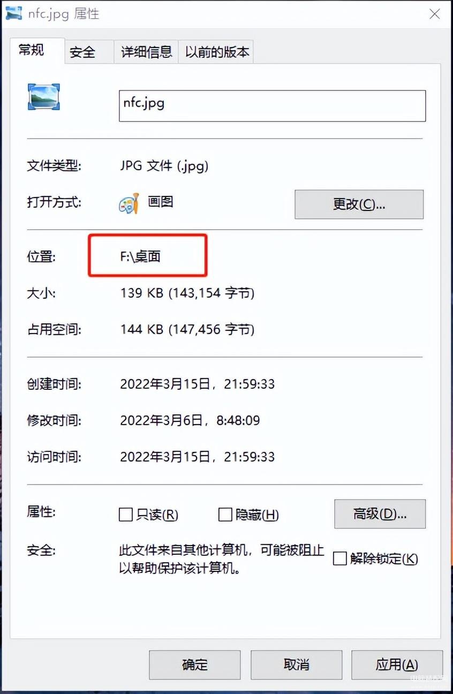Viewport: 453px width, 694px height.
Task: Click the 应用(A) apply button
Action: [397, 665]
